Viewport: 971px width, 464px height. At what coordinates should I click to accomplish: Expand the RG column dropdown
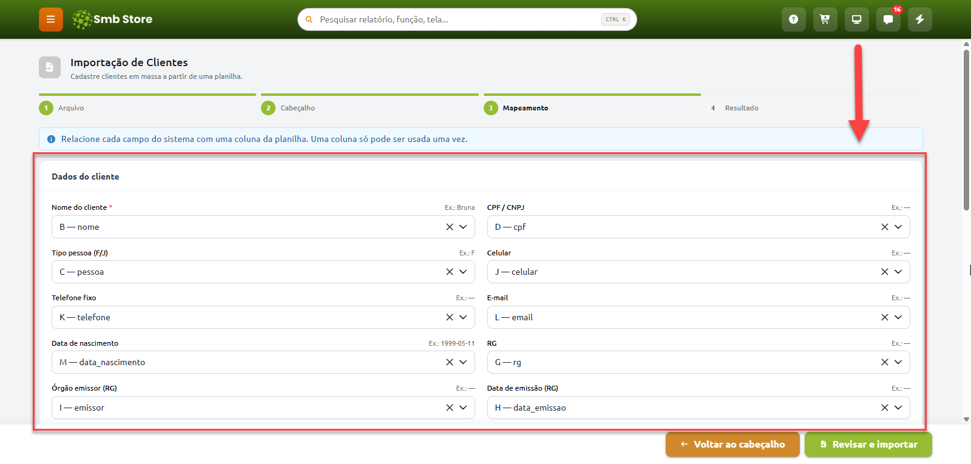[898, 362]
